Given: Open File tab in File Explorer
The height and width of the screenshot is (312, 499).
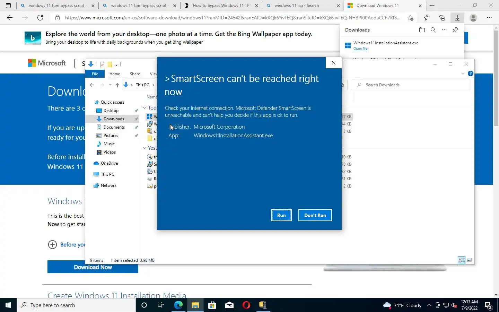Looking at the screenshot, I should [x=95, y=74].
